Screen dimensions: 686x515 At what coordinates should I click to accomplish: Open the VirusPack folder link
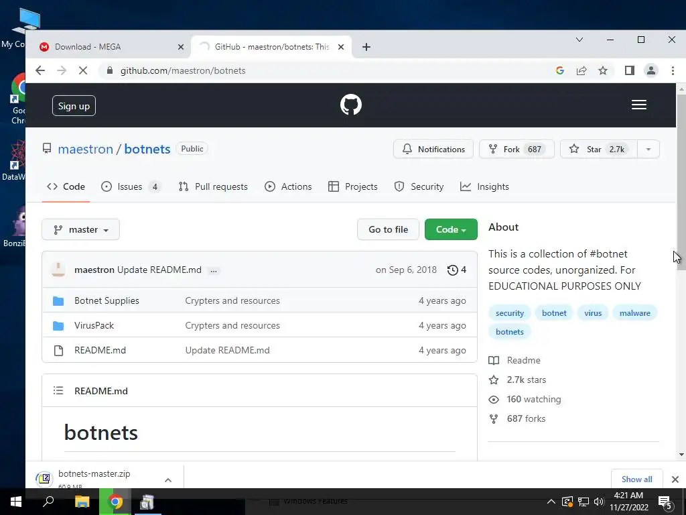coord(94,325)
